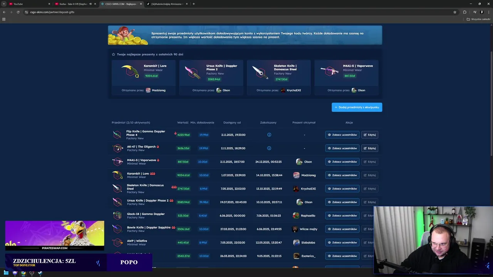View participants for Skeleton Knife Damascus Steel row
This screenshot has width=493, height=277.
click(x=342, y=189)
